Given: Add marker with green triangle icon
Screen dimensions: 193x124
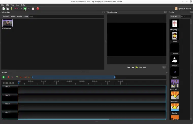Looking at the screenshot, I should (x=17, y=77).
